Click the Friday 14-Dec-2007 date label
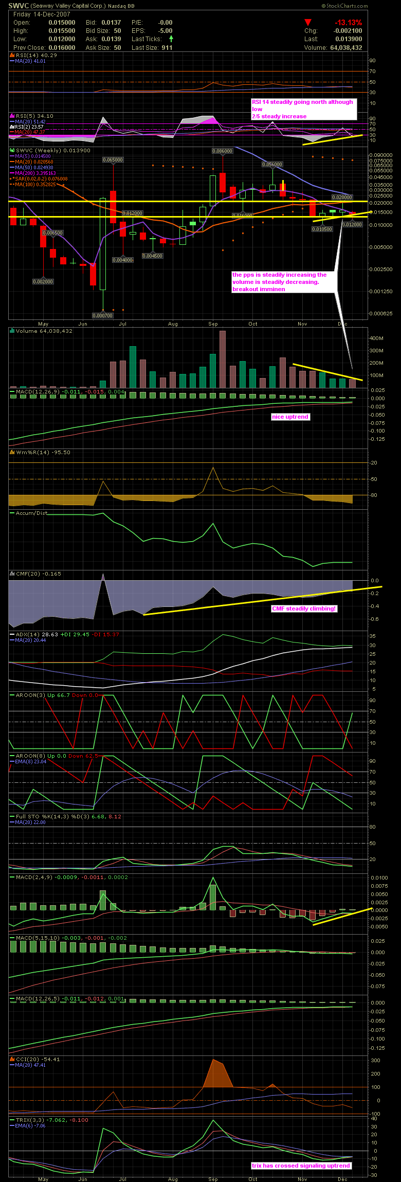Screen dimensions: 401x1182 42,14
